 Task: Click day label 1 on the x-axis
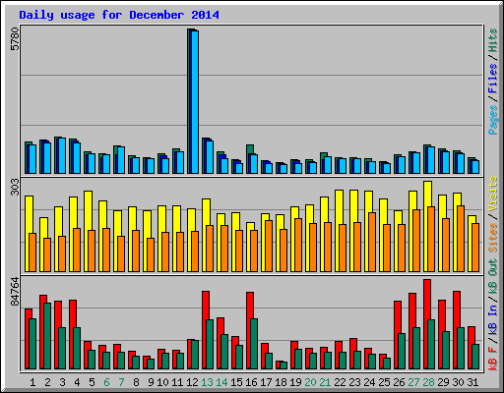click(x=32, y=382)
